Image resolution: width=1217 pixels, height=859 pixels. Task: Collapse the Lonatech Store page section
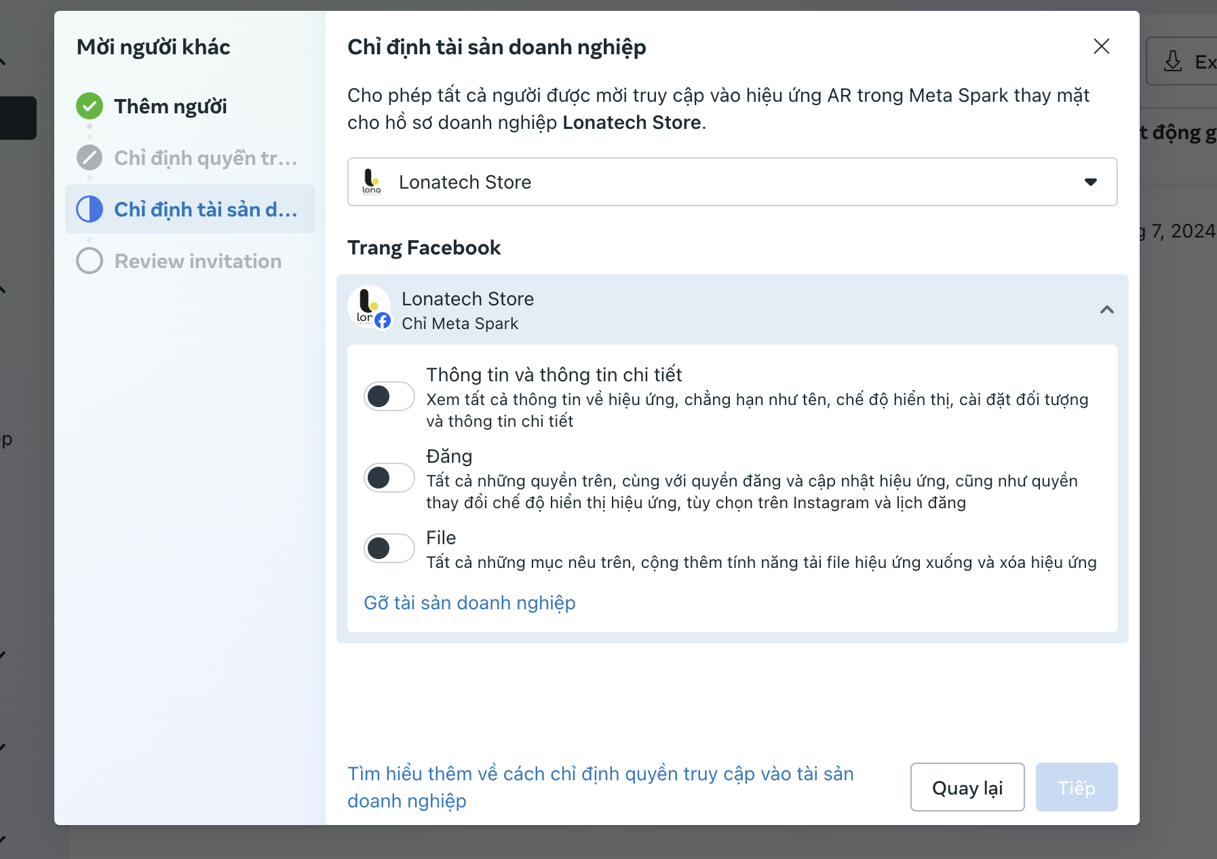click(1106, 310)
